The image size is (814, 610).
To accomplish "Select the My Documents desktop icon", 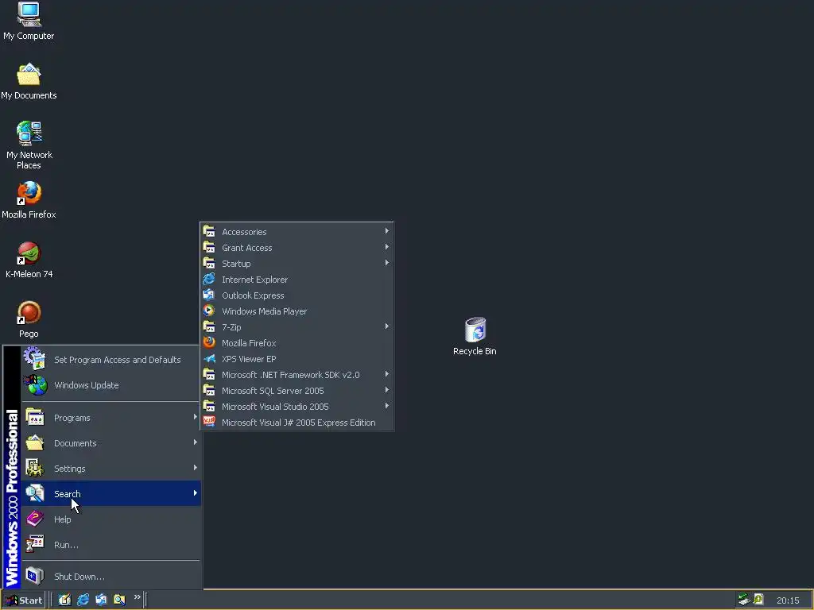I will click(29, 81).
